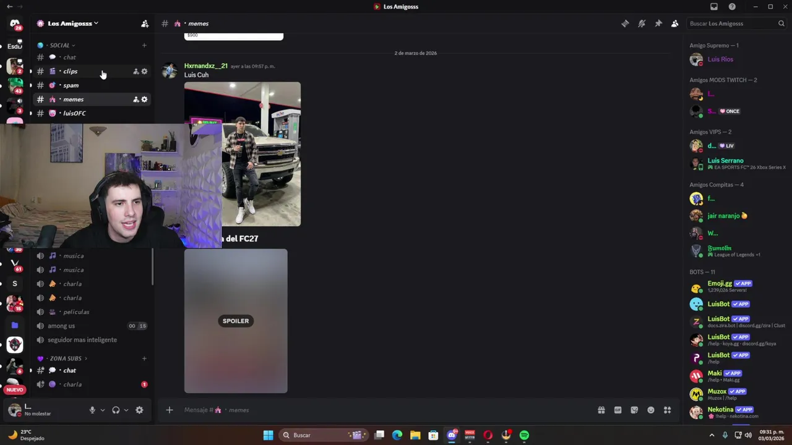
Task: Click the Buscar Los Amigosss search field
Action: click(736, 23)
